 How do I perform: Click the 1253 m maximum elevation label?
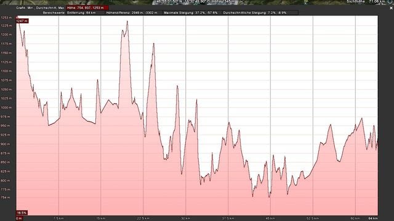6,18
